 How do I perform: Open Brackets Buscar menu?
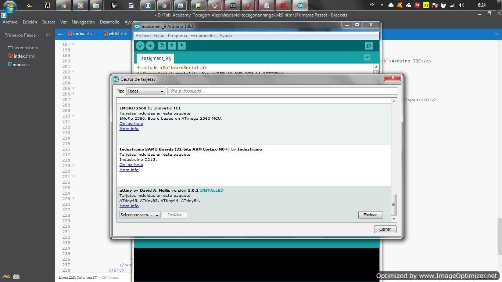(x=49, y=22)
